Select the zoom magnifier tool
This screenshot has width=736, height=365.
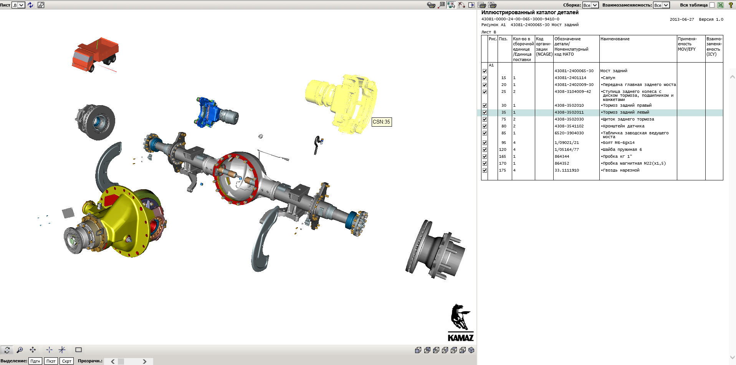[20, 350]
